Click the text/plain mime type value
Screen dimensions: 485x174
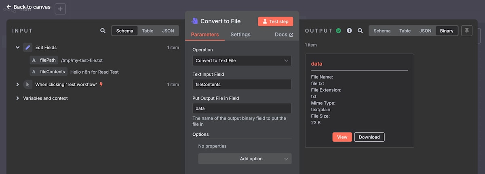[x=321, y=110]
